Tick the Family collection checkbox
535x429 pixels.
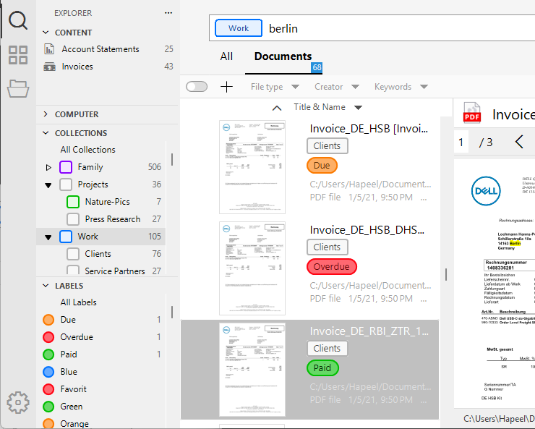click(x=66, y=167)
